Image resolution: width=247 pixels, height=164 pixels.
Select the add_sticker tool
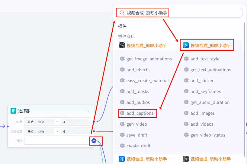pyautogui.click(x=199, y=81)
